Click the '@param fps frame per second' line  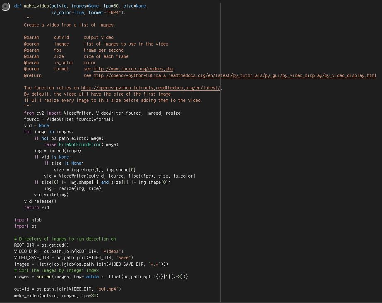(74, 50)
